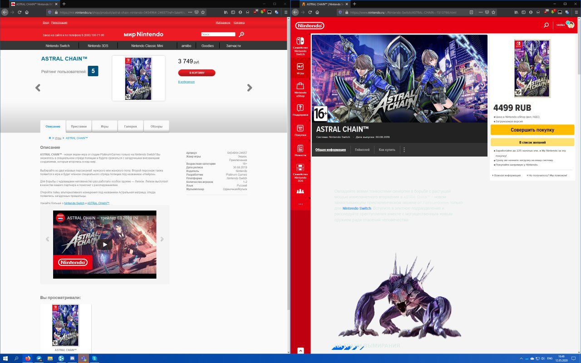Open Nintendo Switch in the dark menu bar
The image size is (581, 363).
click(58, 46)
